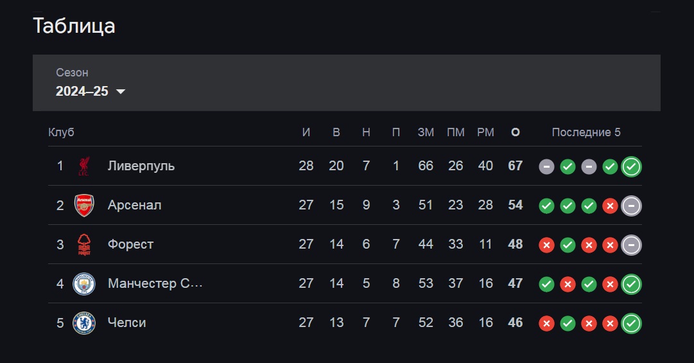Click the Liverpool club crest icon

[x=83, y=166]
